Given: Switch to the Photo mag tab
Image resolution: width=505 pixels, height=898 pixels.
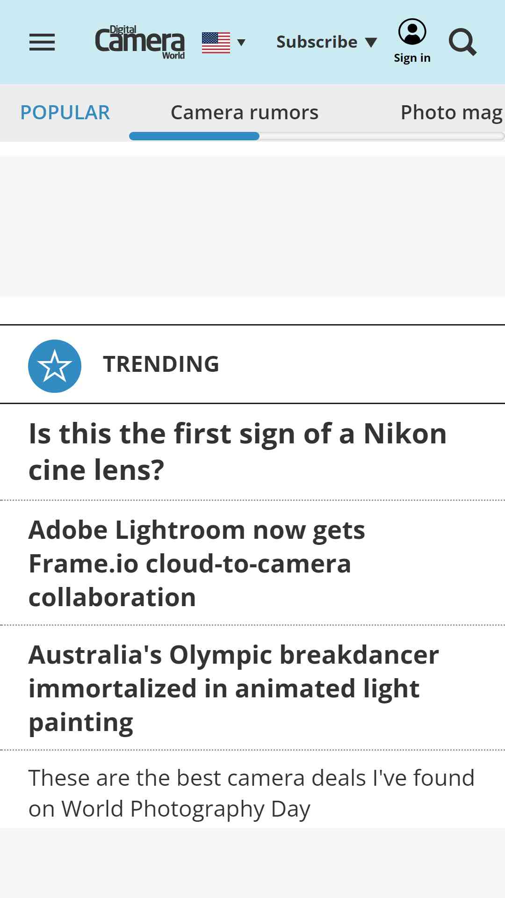Looking at the screenshot, I should [452, 113].
